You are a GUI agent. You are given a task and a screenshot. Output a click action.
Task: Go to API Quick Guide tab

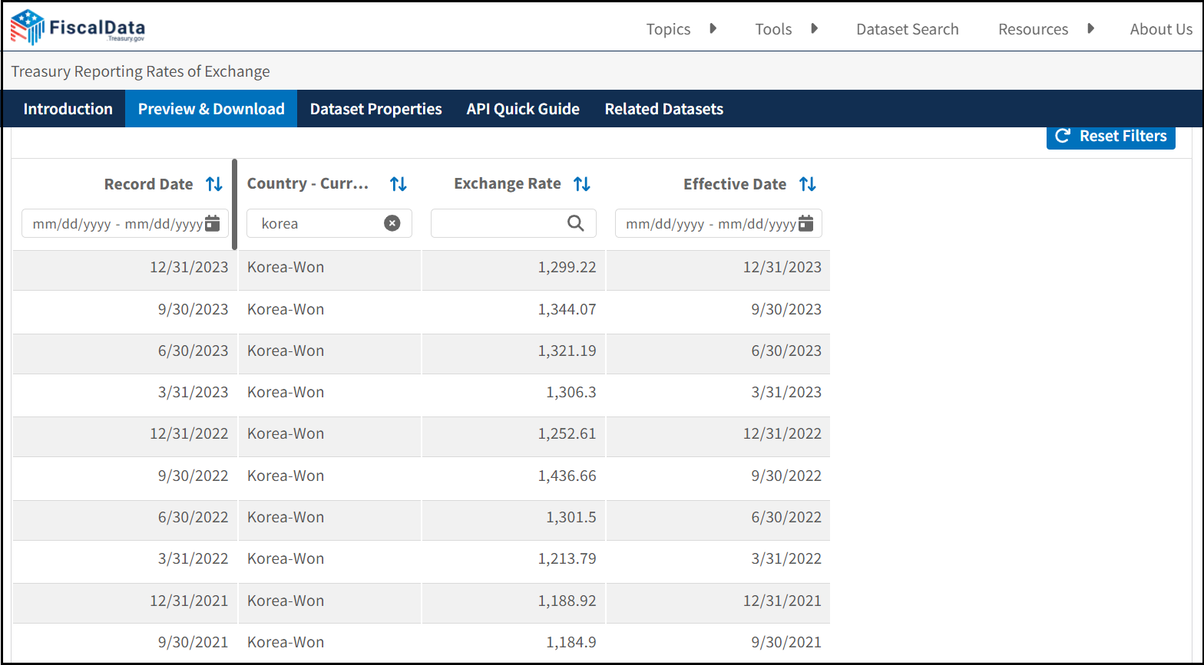(x=523, y=109)
